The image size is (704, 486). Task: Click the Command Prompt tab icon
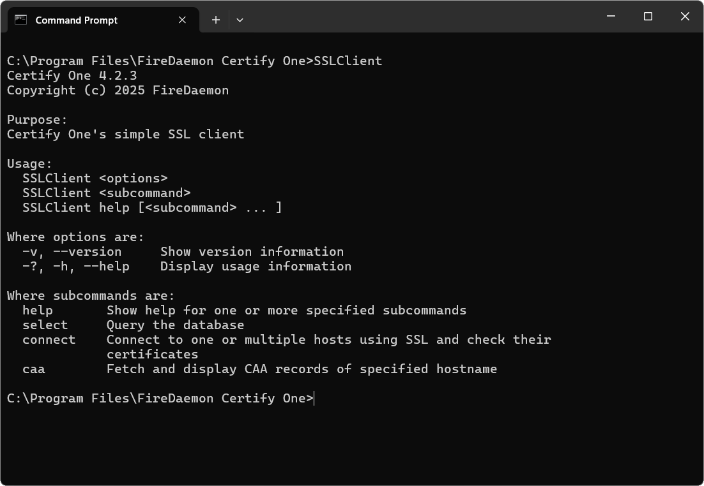click(x=20, y=20)
